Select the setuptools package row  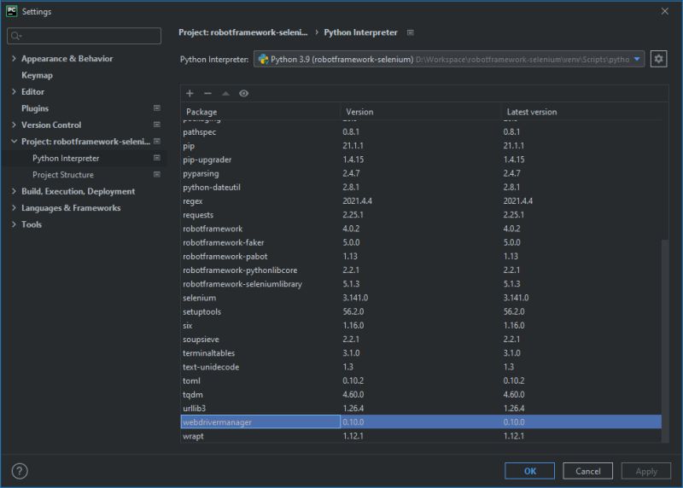[x=421, y=311]
